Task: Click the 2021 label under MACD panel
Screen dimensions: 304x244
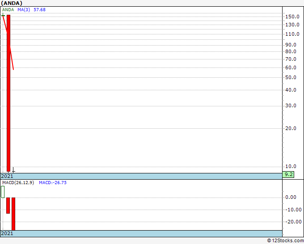Action: [x=7, y=233]
